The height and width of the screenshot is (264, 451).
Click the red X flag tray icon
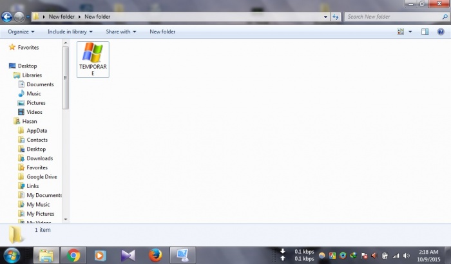364,256
